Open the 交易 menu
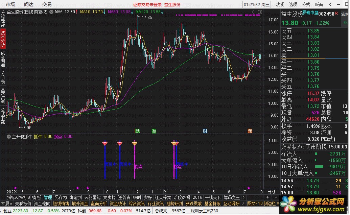 pos(47,4)
